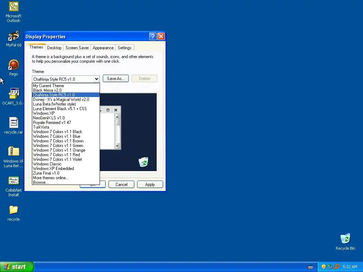Choose ChaNinja Style RC5 v1.0 in list
The width and height of the screenshot is (363, 272).
click(x=66, y=95)
